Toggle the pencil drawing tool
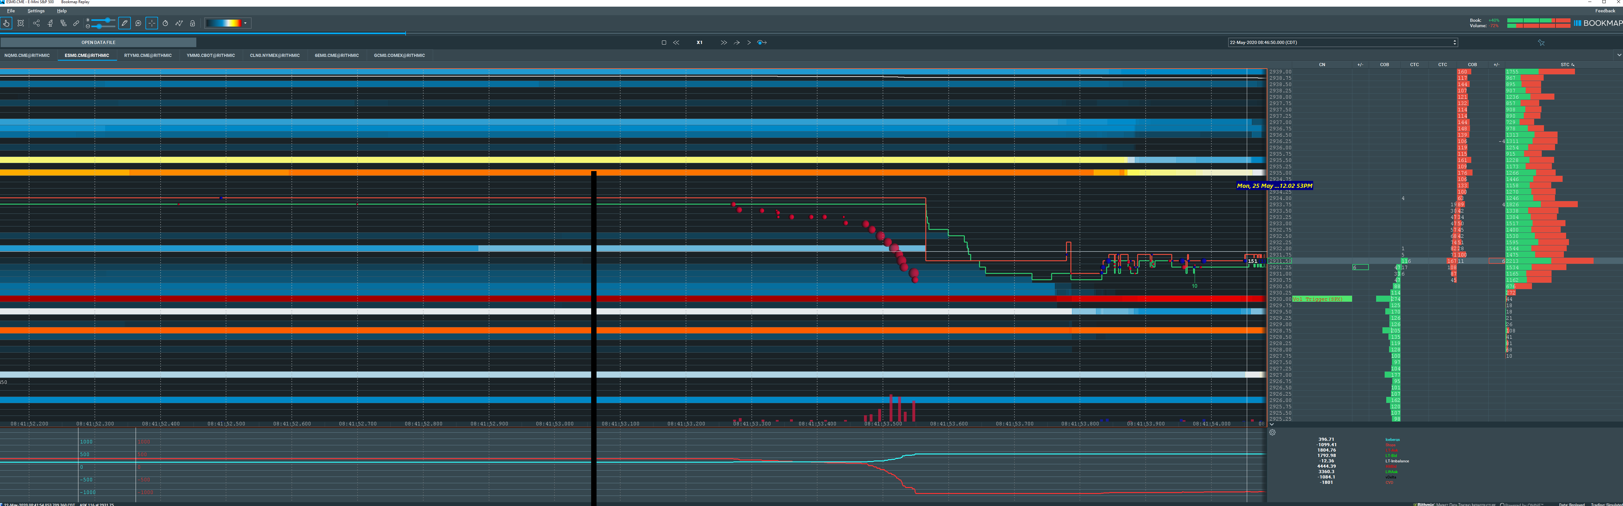Image resolution: width=1623 pixels, height=506 pixels. pyautogui.click(x=125, y=23)
